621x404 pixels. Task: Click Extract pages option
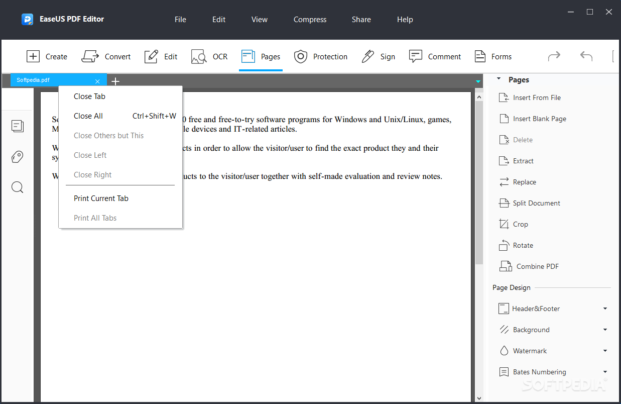517,161
